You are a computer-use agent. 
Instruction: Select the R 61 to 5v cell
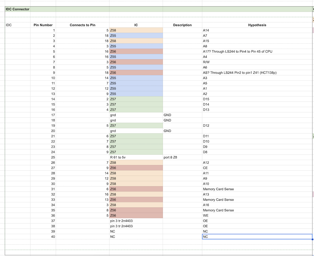136,157
